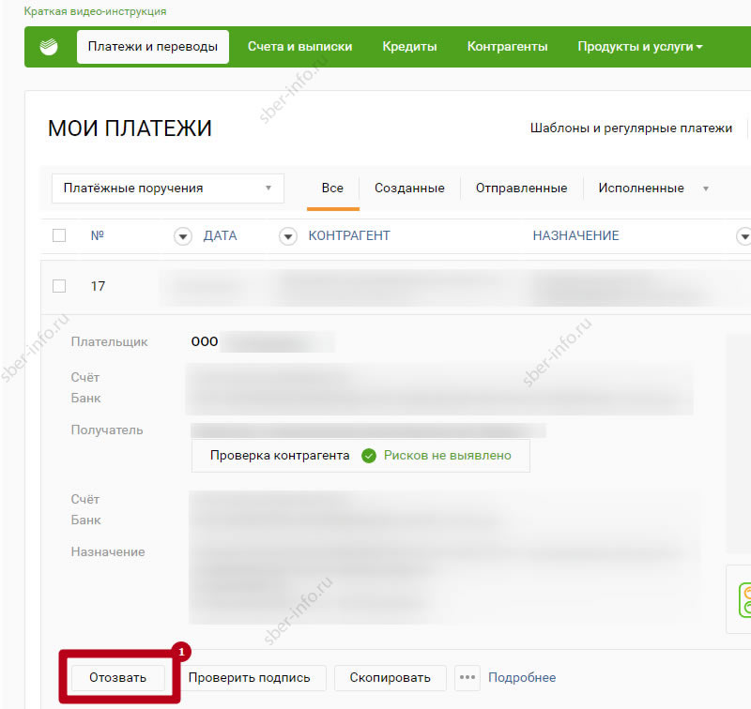Click Проверить подпись button
This screenshot has width=751, height=709.
pyautogui.click(x=249, y=678)
